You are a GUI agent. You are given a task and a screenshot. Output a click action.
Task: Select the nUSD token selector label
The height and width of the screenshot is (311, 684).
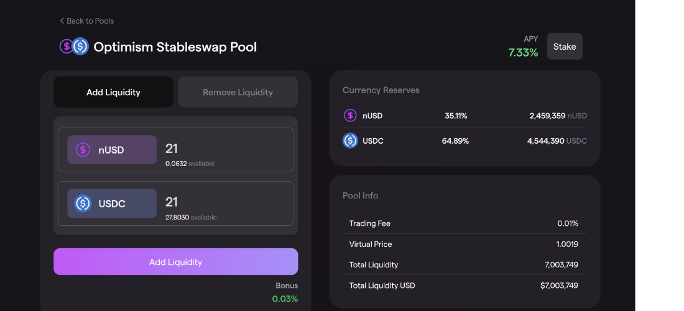pos(111,150)
